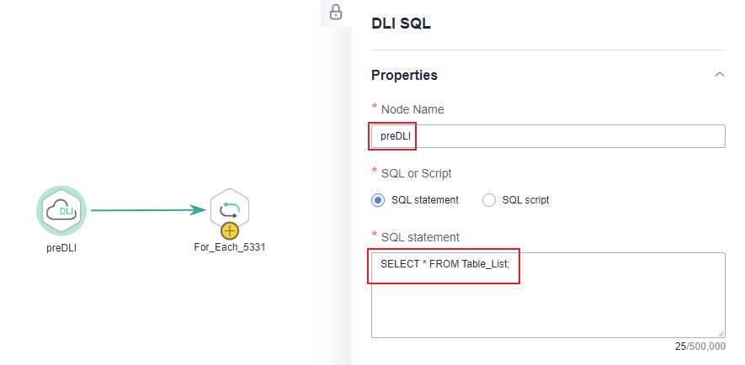Choose the SQL script radio button
The width and height of the screenshot is (745, 365).
coord(489,200)
